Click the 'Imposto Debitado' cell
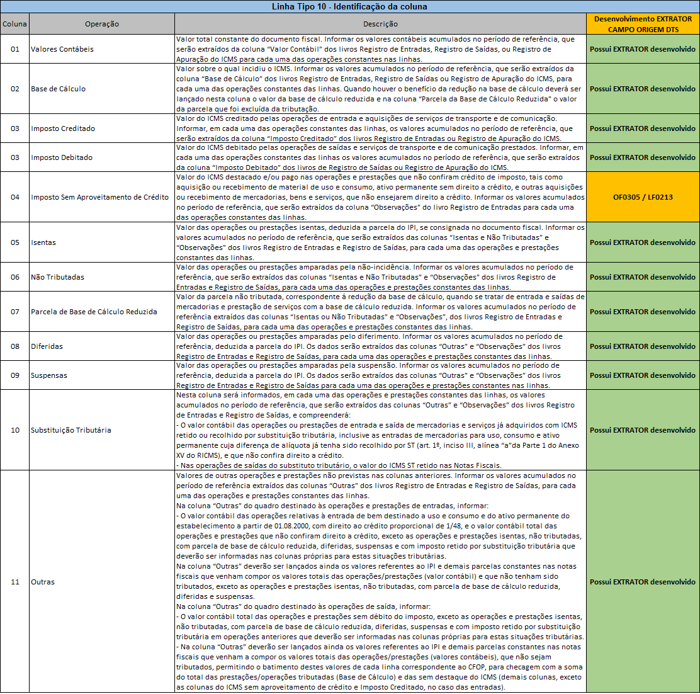The height and width of the screenshot is (694, 700). [x=102, y=157]
